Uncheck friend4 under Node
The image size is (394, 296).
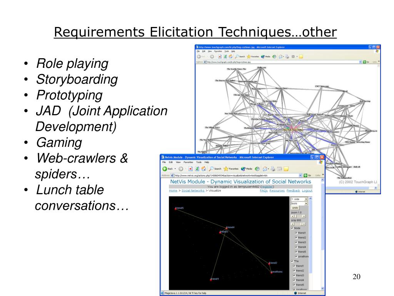click(296, 247)
